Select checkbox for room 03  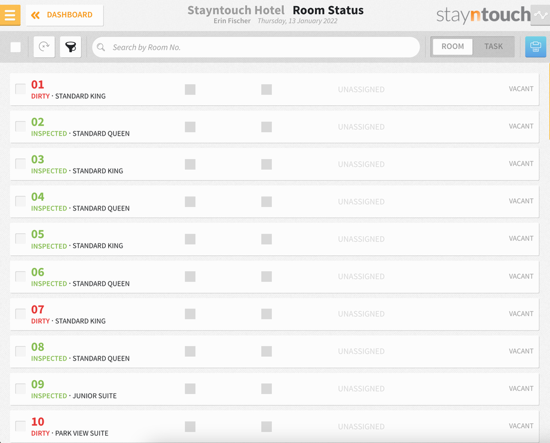click(x=20, y=164)
